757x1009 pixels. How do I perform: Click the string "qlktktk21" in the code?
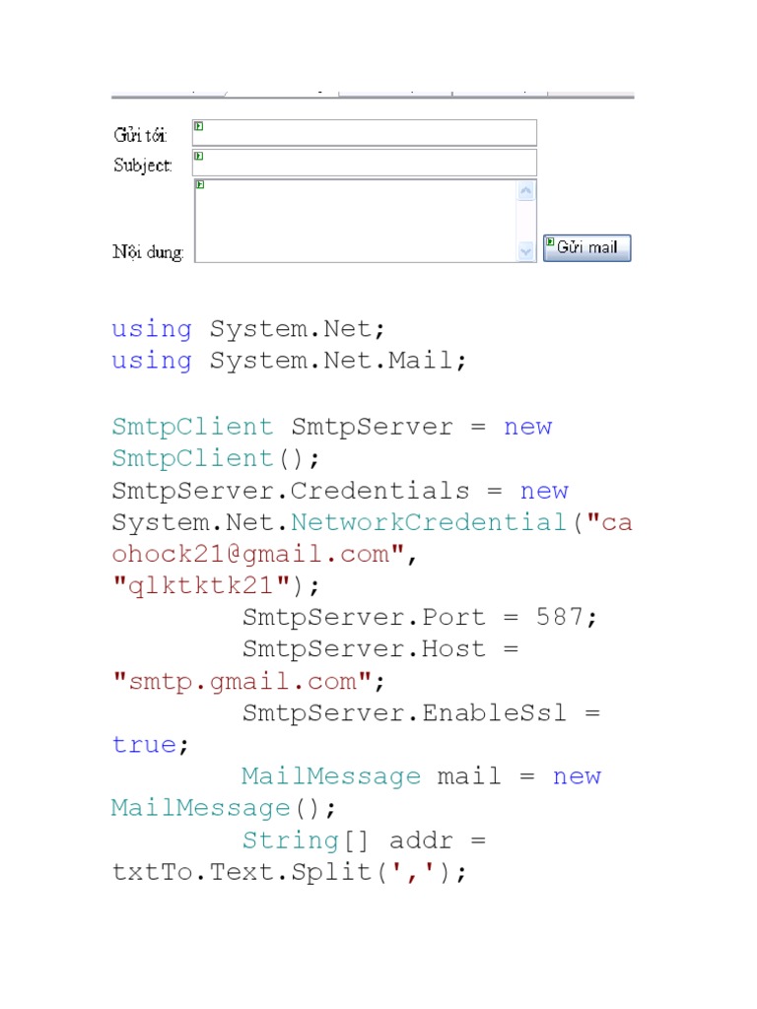pos(201,585)
